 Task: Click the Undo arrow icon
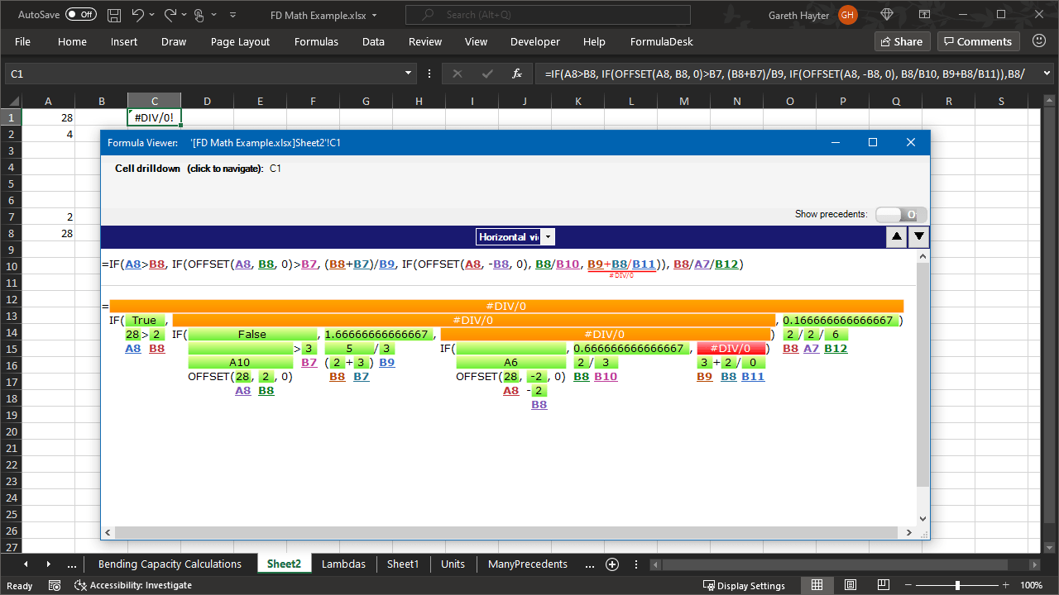tap(138, 15)
